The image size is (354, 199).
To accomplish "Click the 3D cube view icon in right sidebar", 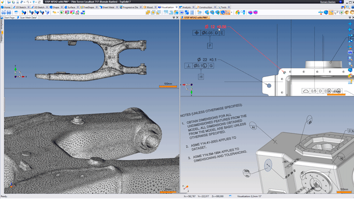I will click(351, 70).
